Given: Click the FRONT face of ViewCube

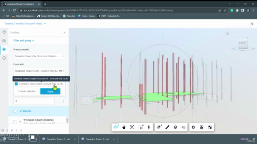Looking at the screenshot, I should coord(243,43).
